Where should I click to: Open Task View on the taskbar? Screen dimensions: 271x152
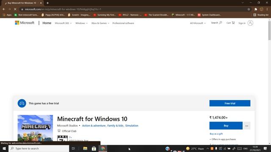pyautogui.click(x=73, y=148)
